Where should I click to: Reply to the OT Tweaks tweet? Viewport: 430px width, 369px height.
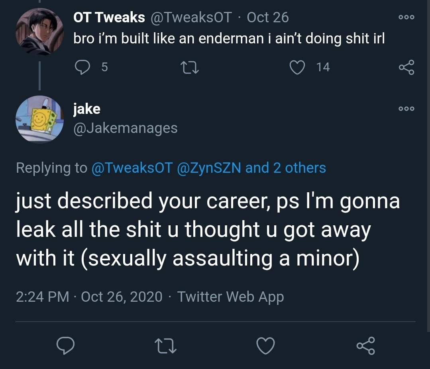(x=82, y=68)
